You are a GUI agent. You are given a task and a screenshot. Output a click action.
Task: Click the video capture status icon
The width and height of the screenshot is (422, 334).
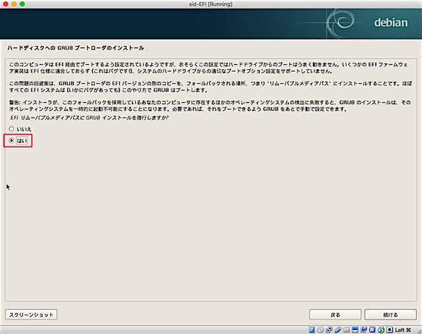(x=363, y=329)
